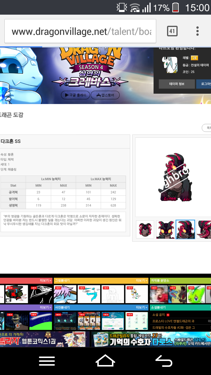Tap the Android recent-apps menu button

tap(47, 361)
